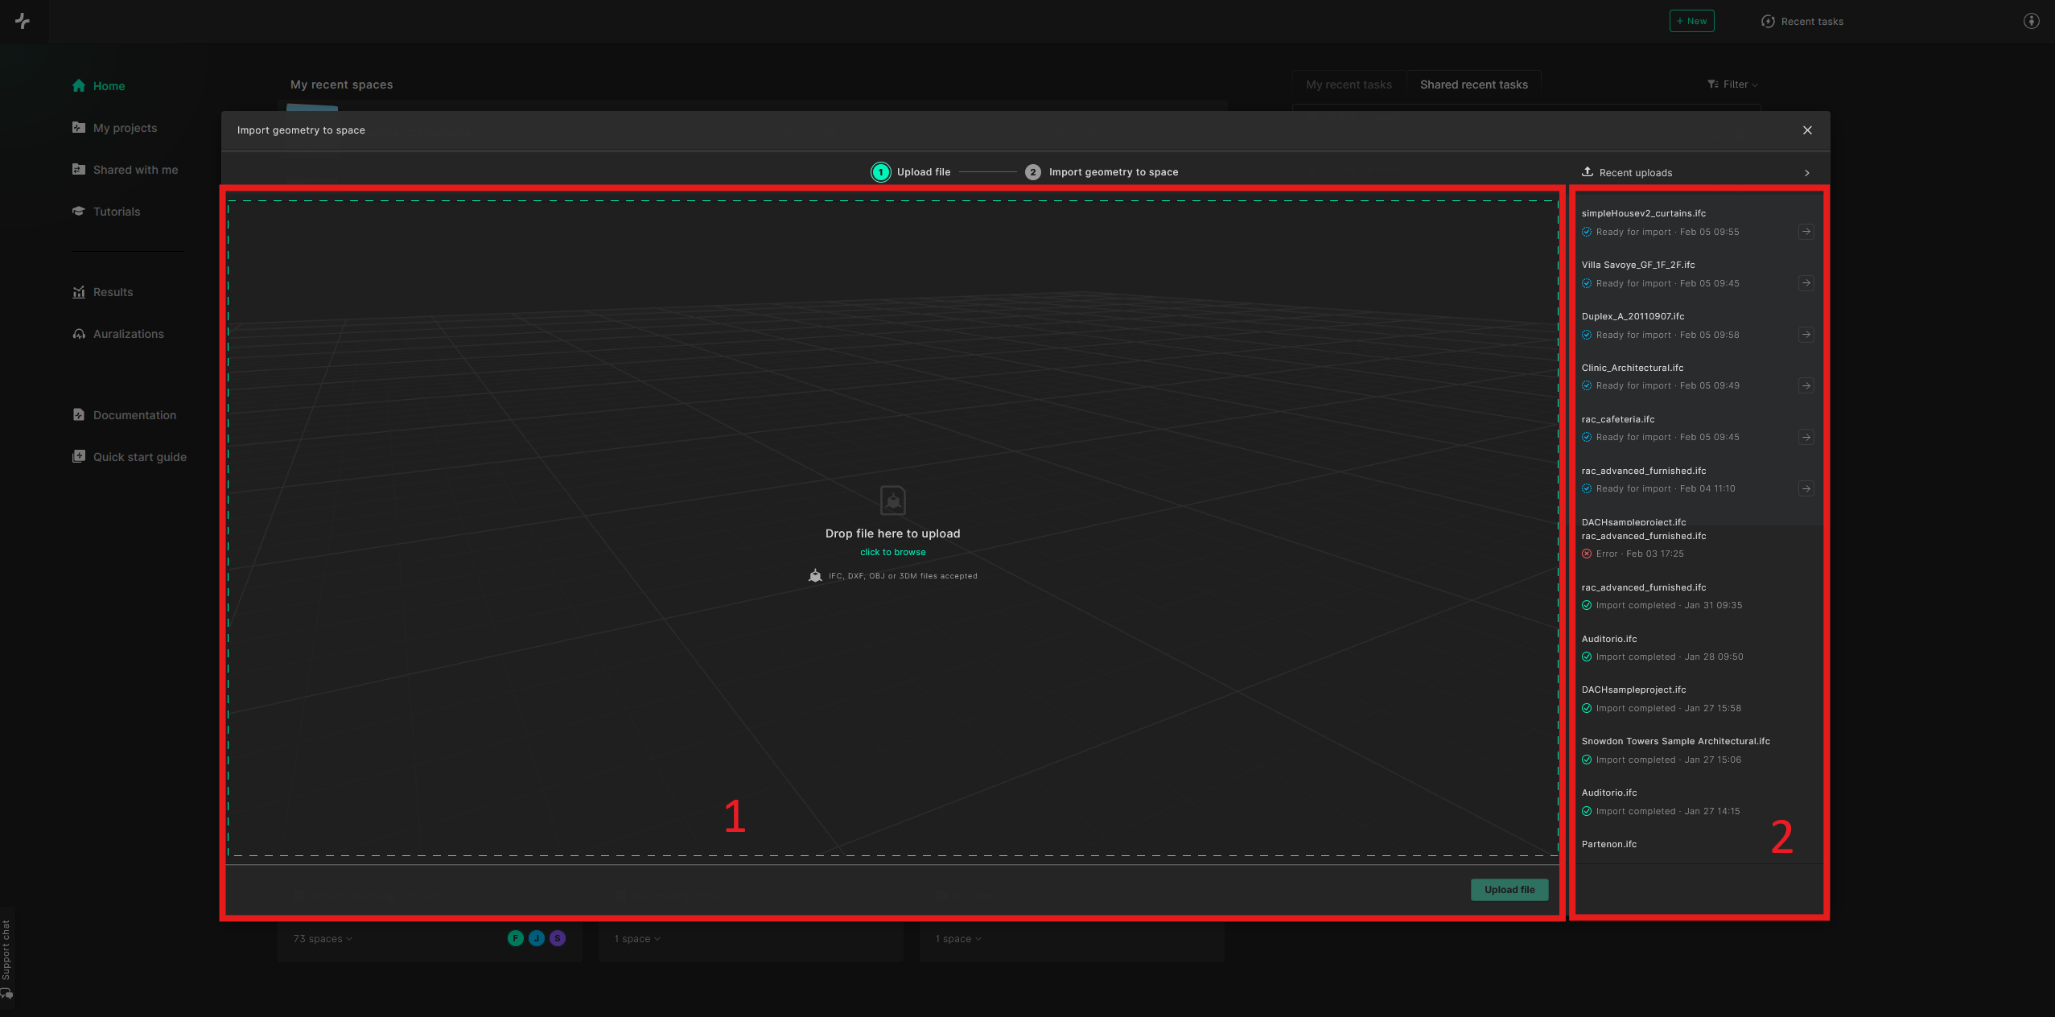Click the upload file icon in drop zone
The height and width of the screenshot is (1017, 2055).
click(x=892, y=500)
